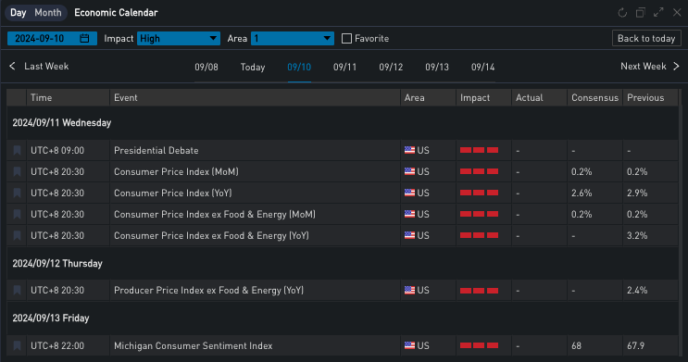Select the 09/11 date tab
The image size is (688, 362).
tap(344, 68)
